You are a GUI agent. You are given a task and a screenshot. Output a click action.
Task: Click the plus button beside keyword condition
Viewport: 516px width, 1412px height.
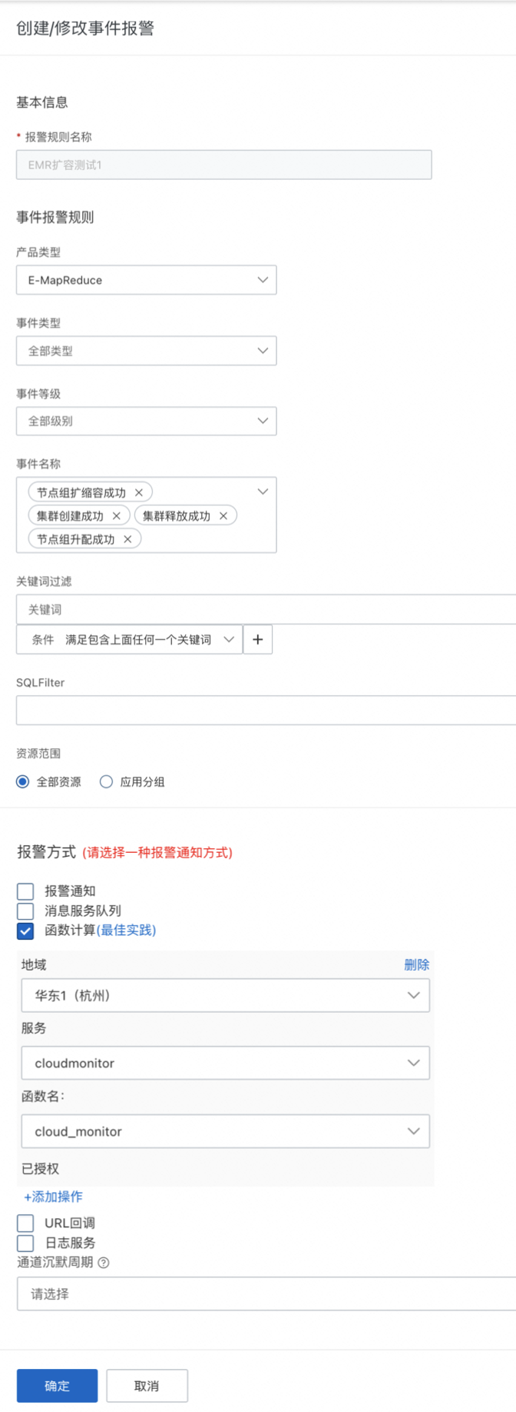pyautogui.click(x=257, y=640)
